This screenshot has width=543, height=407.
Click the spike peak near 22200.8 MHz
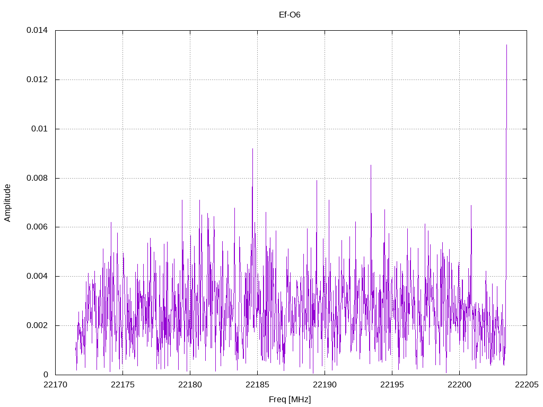coord(471,206)
